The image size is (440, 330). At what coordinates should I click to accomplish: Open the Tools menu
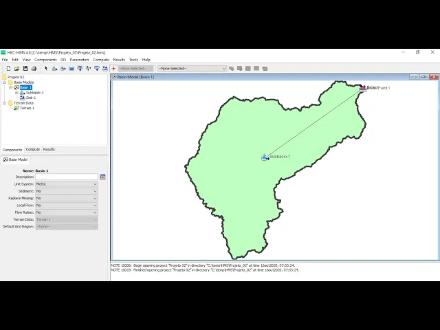tap(133, 60)
